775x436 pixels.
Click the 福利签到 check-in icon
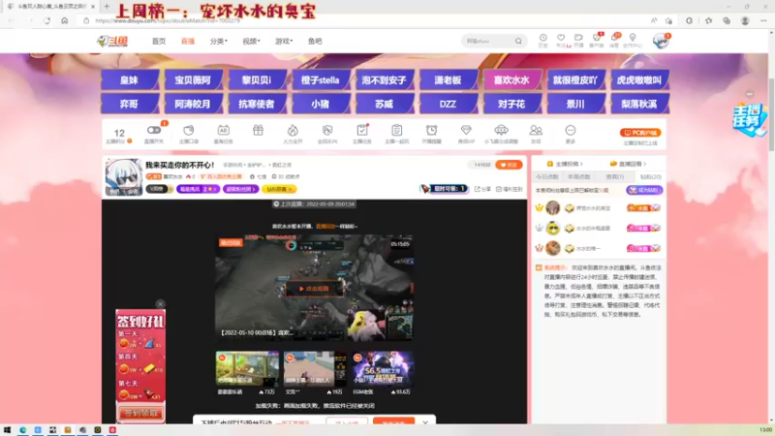tap(510, 189)
